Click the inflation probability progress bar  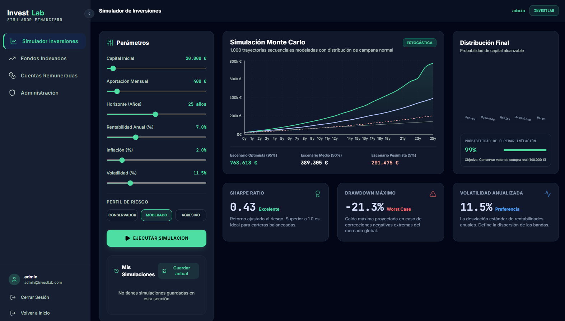(x=525, y=150)
